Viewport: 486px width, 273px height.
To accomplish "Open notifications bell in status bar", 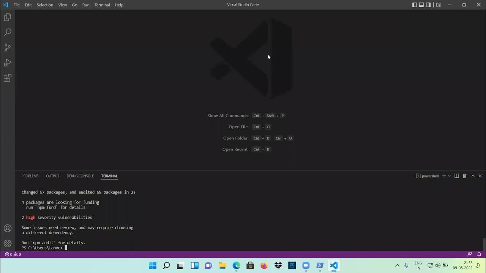I will (479, 254).
